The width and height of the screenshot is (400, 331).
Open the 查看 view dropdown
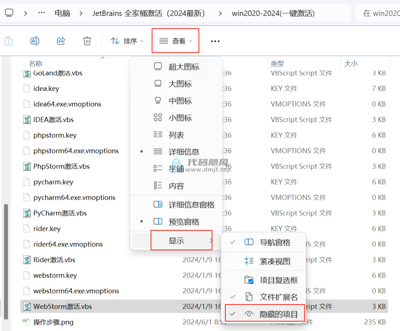click(x=175, y=41)
